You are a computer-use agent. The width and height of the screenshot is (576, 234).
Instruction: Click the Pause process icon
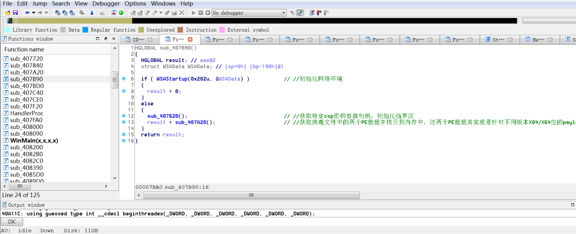(201, 12)
